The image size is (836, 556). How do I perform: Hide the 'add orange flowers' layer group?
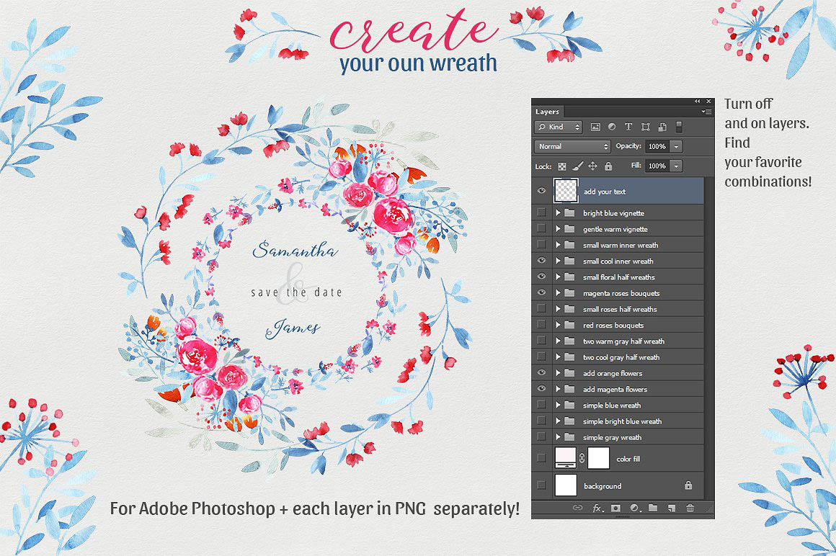541,373
